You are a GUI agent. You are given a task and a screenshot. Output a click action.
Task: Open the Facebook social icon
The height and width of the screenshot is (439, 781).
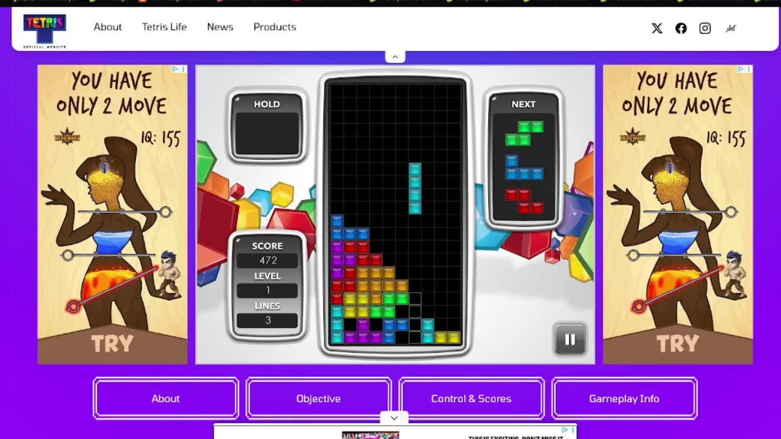coord(681,28)
